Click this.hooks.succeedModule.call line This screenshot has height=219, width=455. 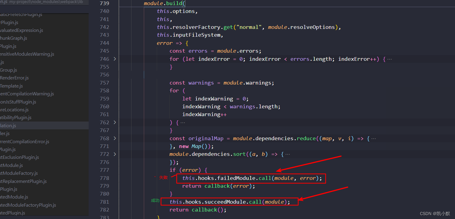pos(230,202)
